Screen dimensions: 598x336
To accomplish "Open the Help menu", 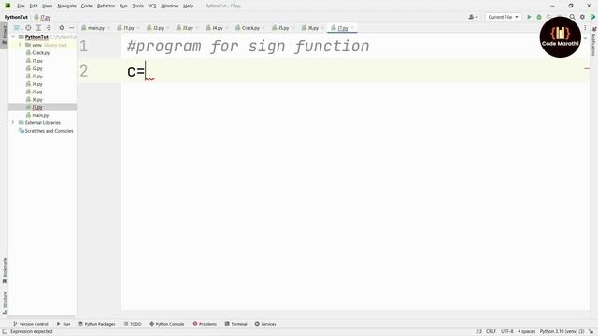I will (x=188, y=6).
